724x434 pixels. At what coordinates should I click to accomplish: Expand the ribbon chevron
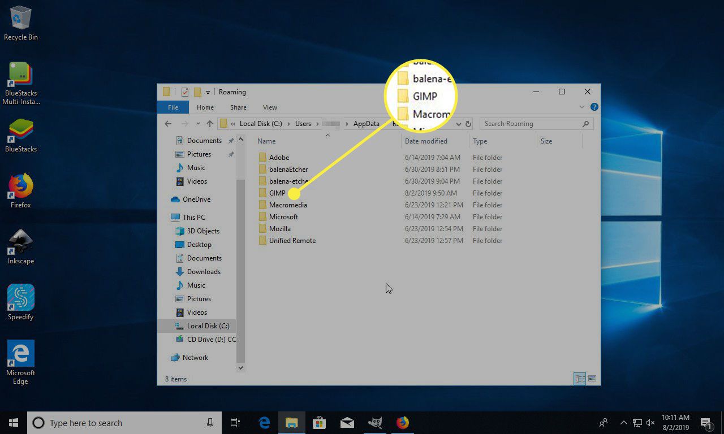(x=582, y=107)
